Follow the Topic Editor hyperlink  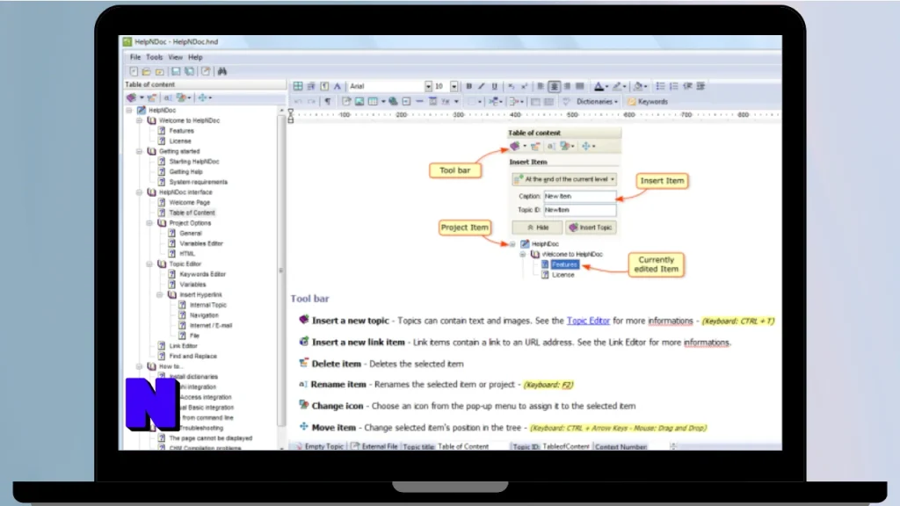coord(588,321)
